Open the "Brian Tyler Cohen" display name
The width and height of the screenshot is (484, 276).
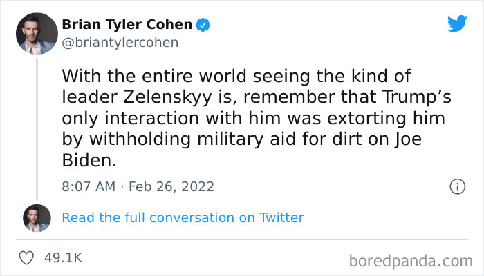[127, 25]
